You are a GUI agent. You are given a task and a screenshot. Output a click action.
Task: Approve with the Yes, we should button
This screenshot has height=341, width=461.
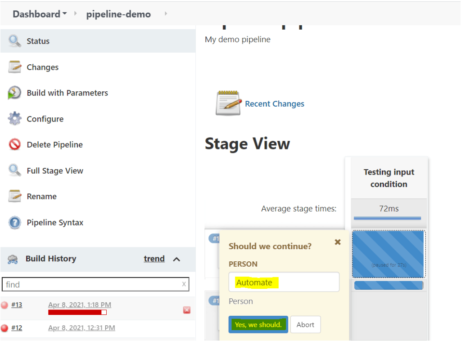(x=258, y=324)
